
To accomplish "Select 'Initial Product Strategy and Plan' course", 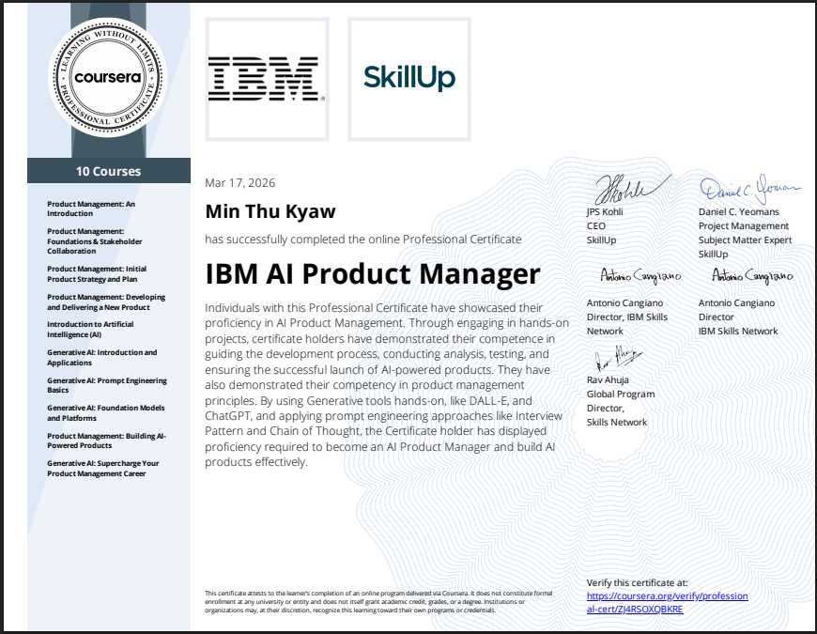I will 97,274.
